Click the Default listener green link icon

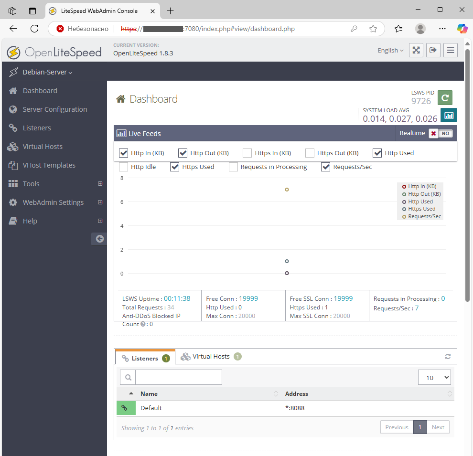tap(126, 408)
